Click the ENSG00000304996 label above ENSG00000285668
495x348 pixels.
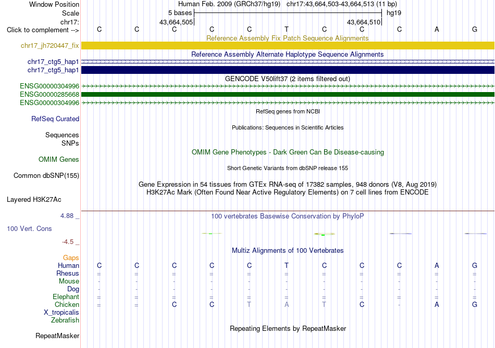click(x=49, y=86)
